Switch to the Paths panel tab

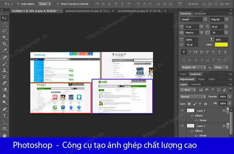(211, 79)
